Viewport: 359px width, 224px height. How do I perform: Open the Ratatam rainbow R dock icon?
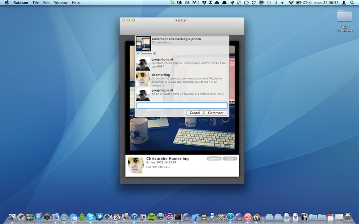click(256, 217)
